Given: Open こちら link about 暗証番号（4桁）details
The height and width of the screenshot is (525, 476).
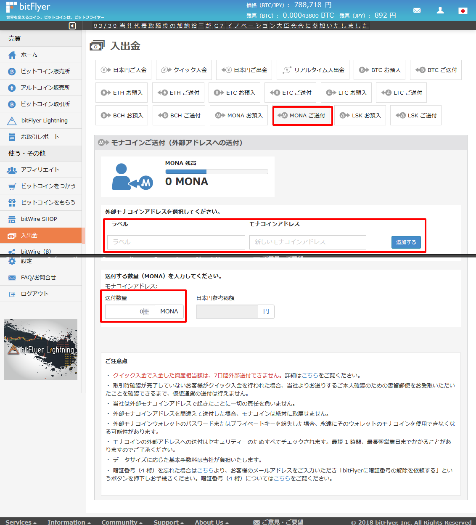Looking at the screenshot, I should [282, 478].
